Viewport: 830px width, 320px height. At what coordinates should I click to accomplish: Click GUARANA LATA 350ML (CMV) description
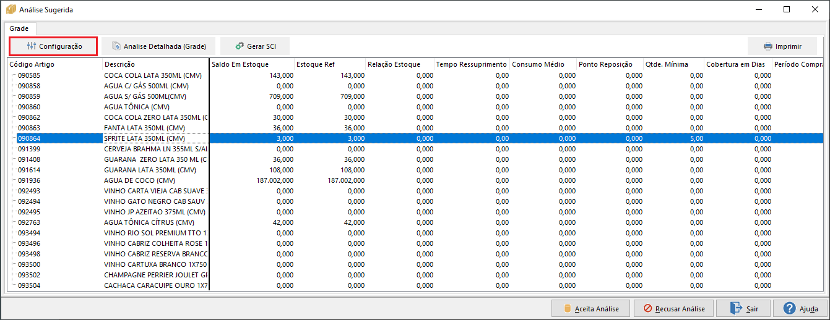[x=150, y=170]
